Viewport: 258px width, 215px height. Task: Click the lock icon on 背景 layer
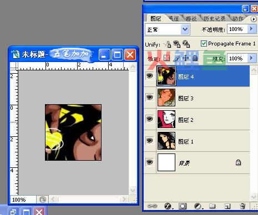(x=239, y=162)
